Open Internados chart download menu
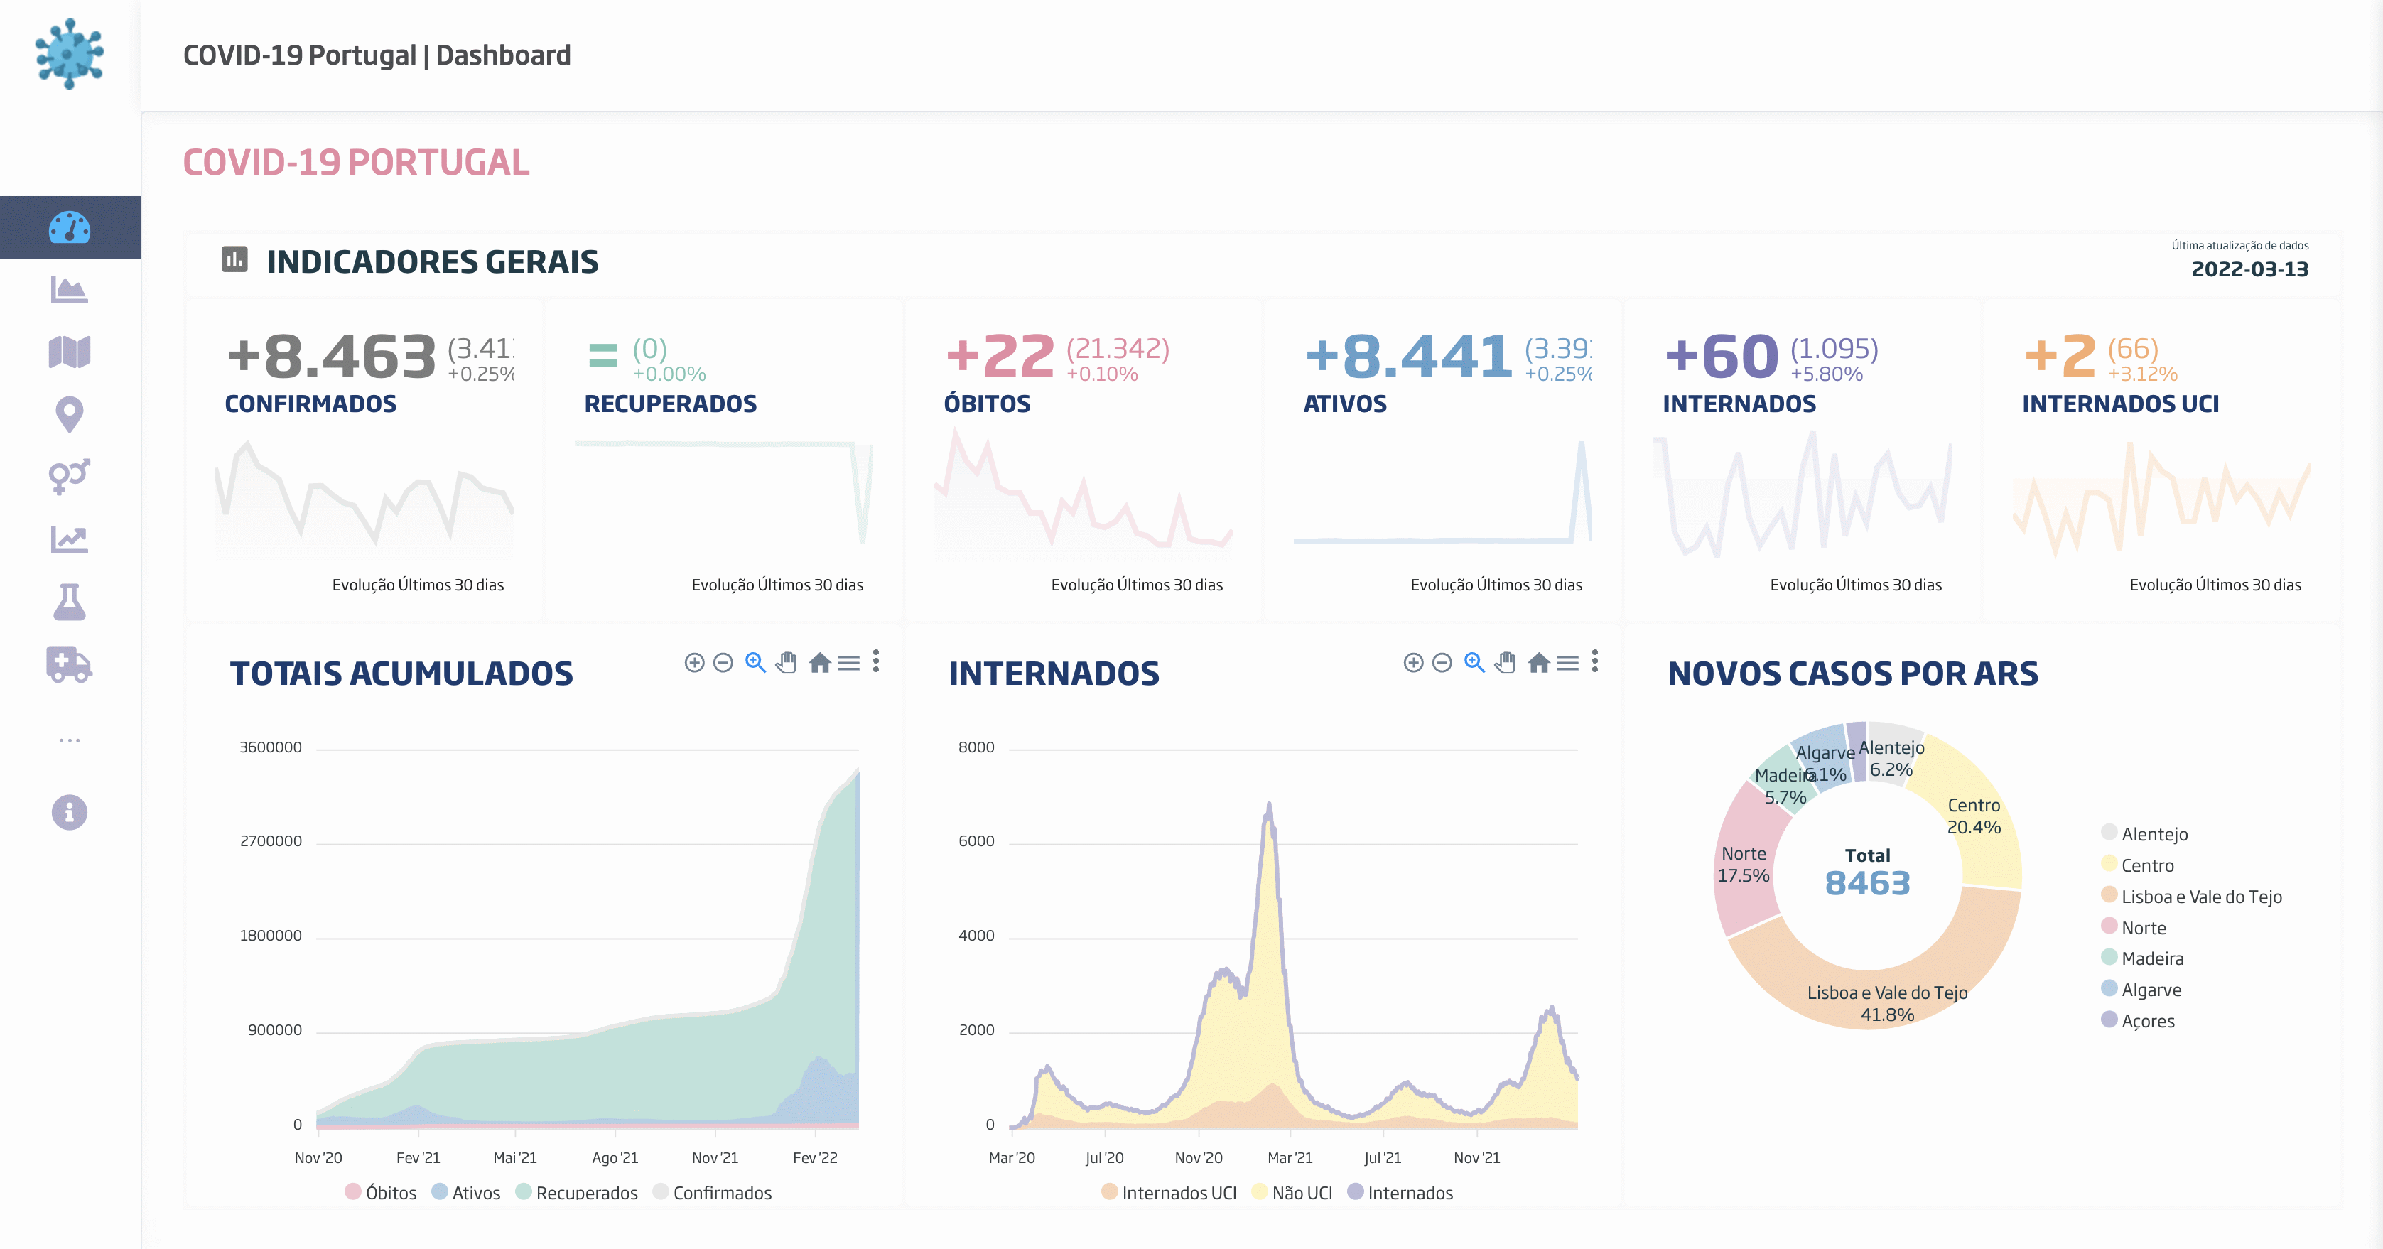2383x1249 pixels. tap(1567, 662)
